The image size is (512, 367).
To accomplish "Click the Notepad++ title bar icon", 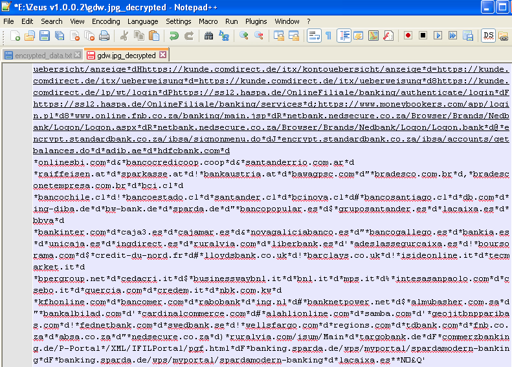I will [6, 7].
